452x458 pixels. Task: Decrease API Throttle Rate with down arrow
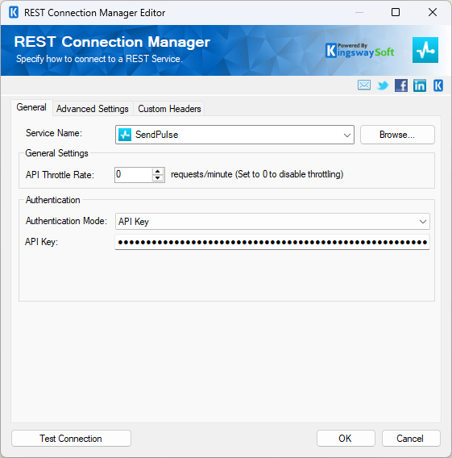pyautogui.click(x=158, y=178)
